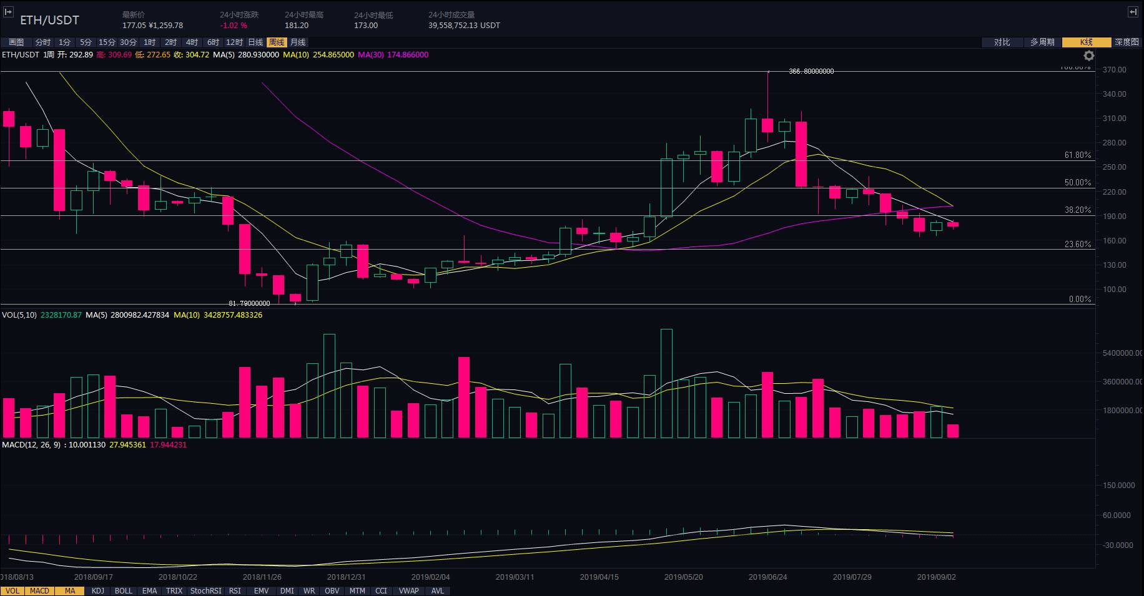Click the 2018/12/31 date on time axis
This screenshot has width=1144, height=596.
point(346,577)
